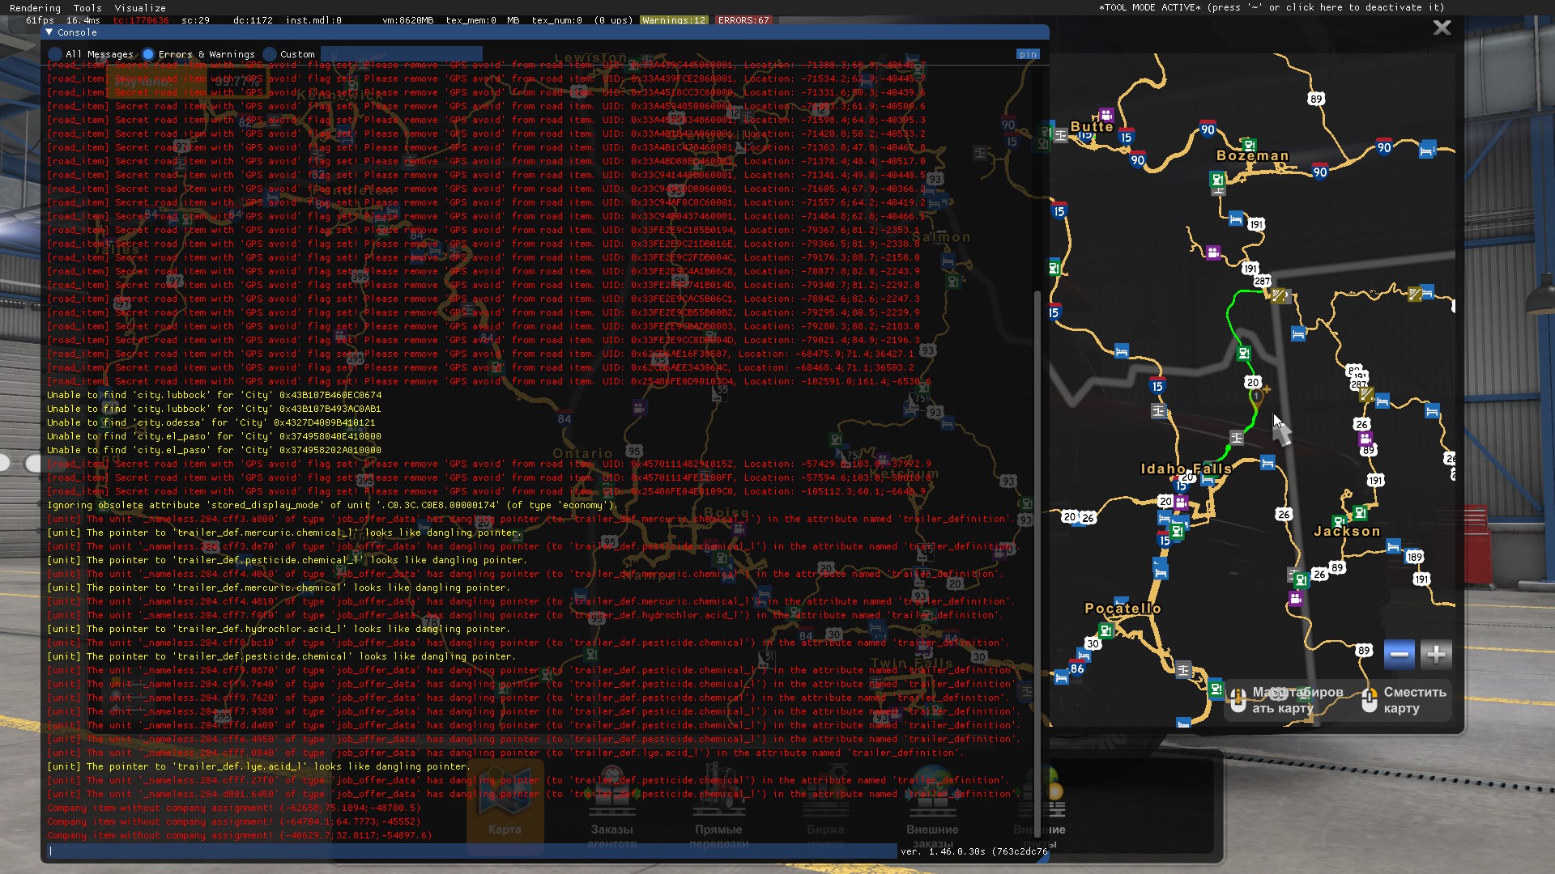Screen dimensions: 1555x874
Task: Click the olive road icon beside the 287 shield
Action: [1278, 295]
